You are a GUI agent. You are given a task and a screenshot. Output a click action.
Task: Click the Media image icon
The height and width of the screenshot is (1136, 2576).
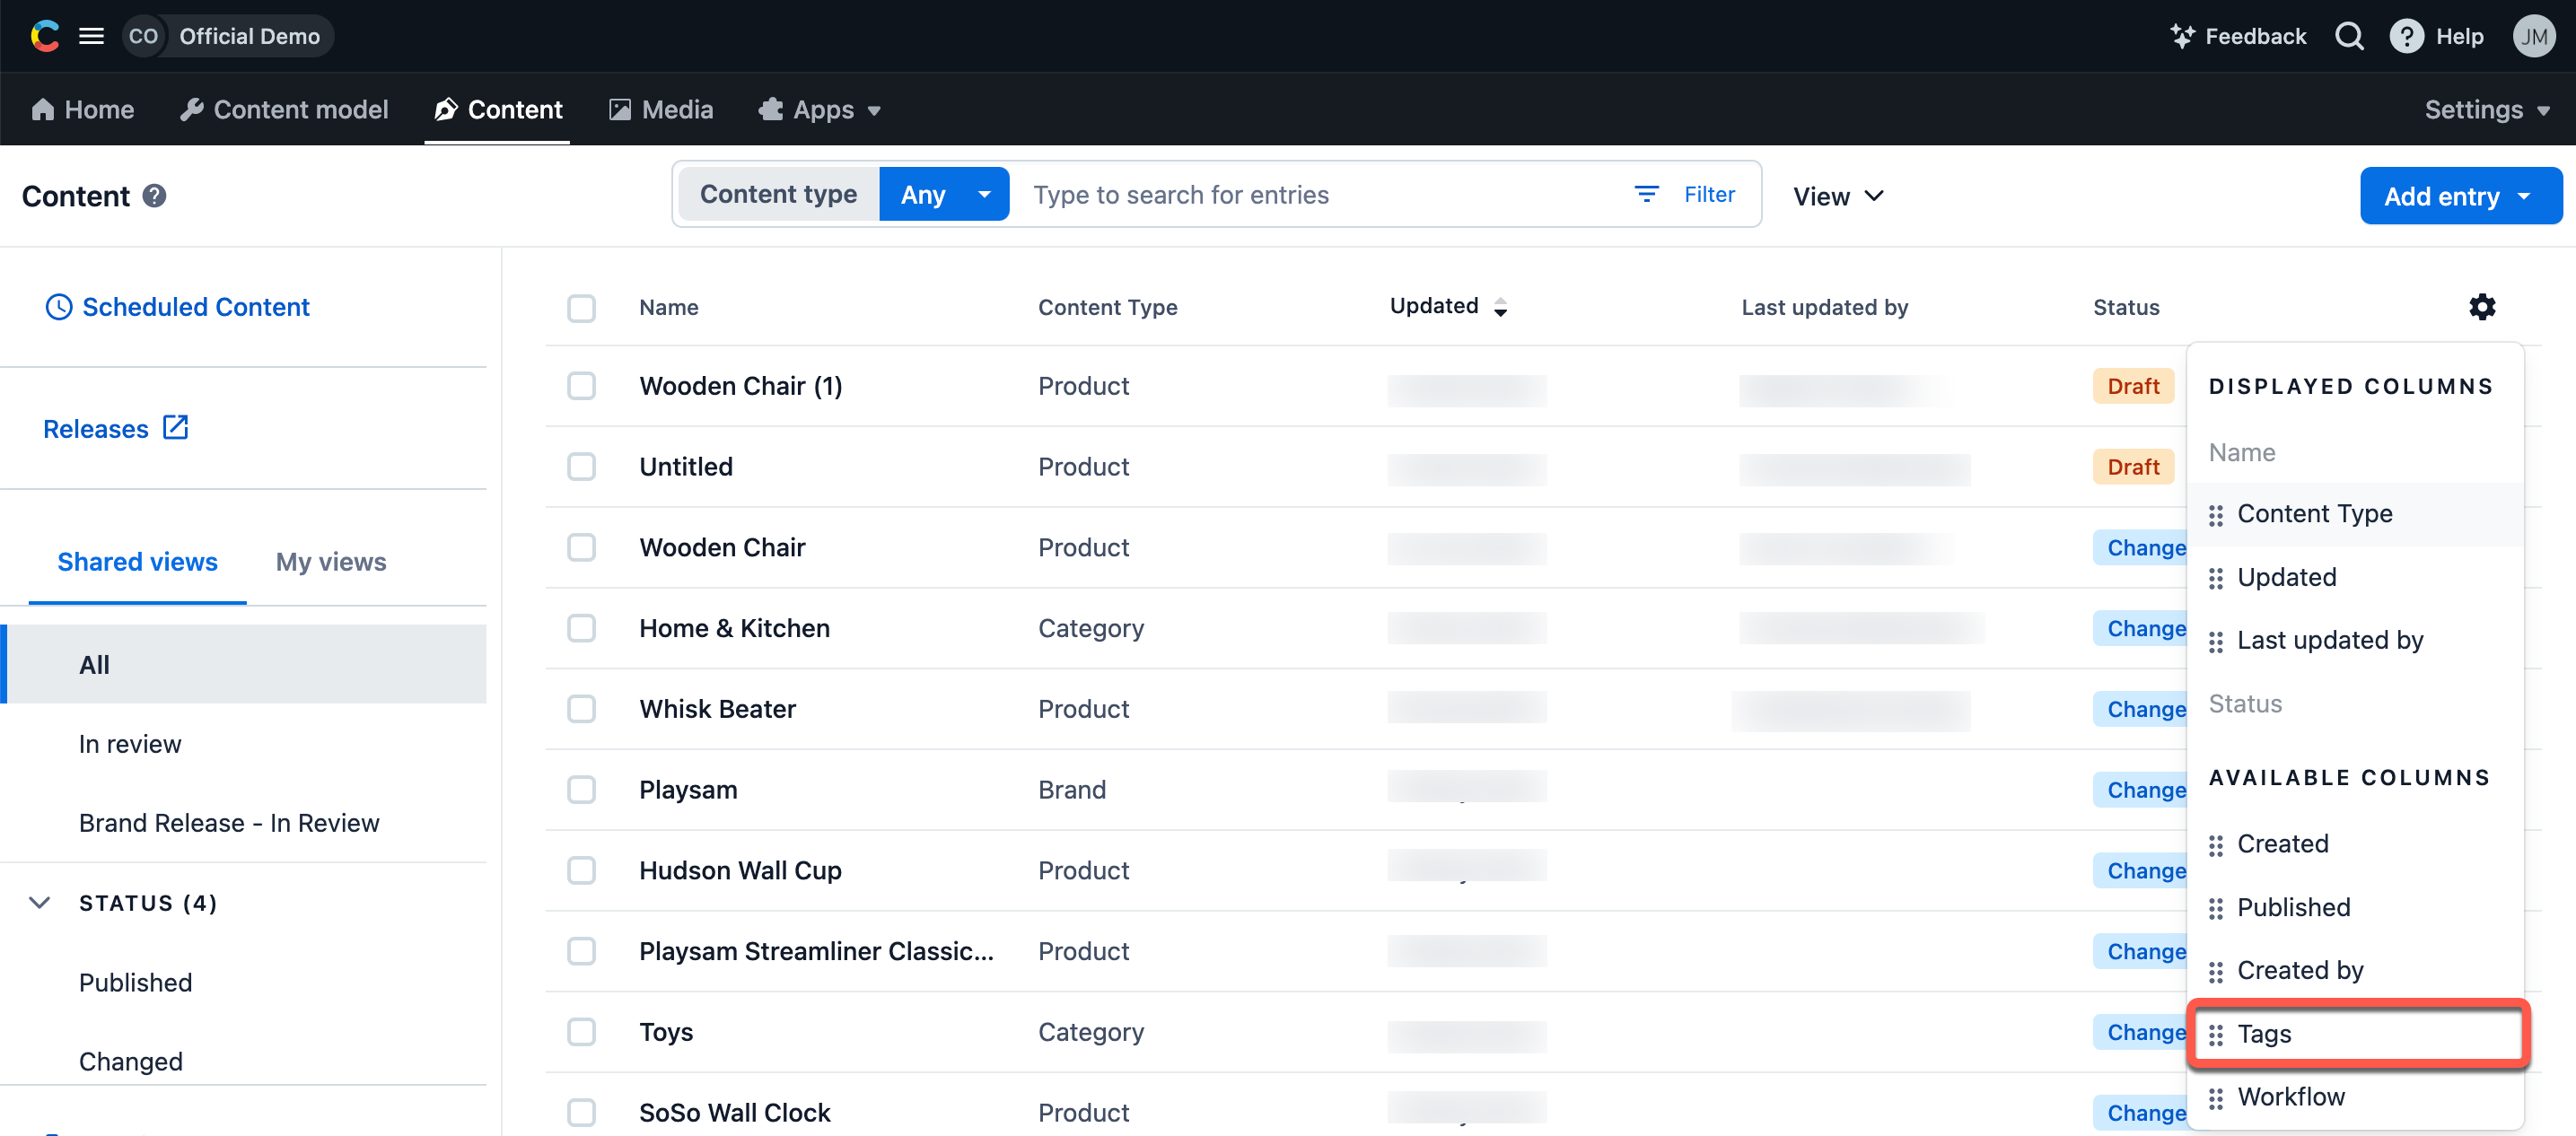(x=620, y=109)
